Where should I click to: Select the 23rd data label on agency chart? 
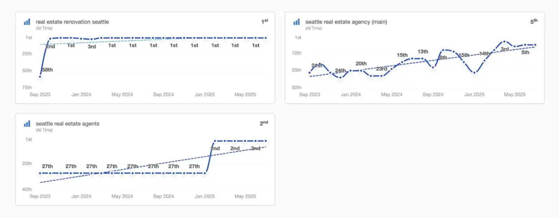coord(382,69)
